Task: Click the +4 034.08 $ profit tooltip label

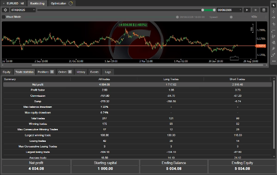Action: (x=132, y=25)
